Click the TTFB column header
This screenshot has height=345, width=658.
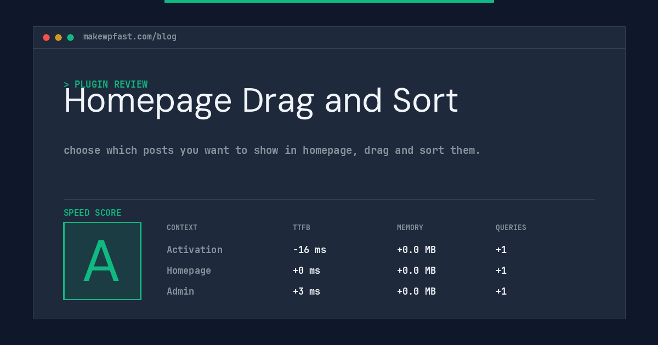pyautogui.click(x=302, y=228)
